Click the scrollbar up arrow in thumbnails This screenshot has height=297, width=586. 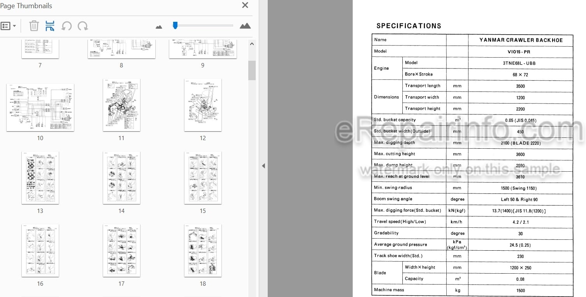[252, 44]
